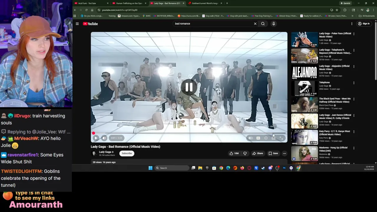Open the YouTube hamburger guide menu
This screenshot has height=212, width=377.
pyautogui.click(x=77, y=24)
